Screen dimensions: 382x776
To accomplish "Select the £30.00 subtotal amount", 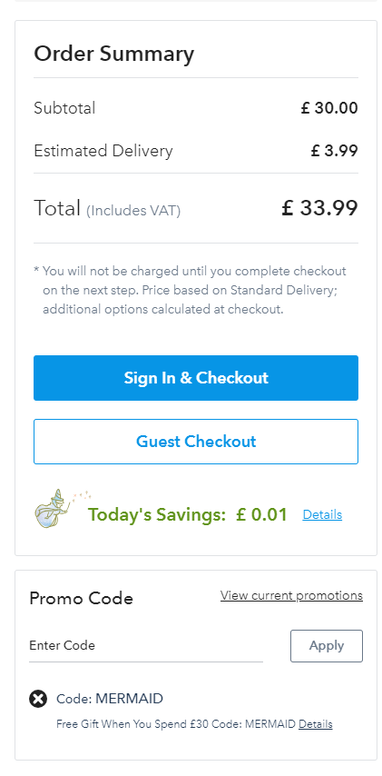I will [x=329, y=108].
